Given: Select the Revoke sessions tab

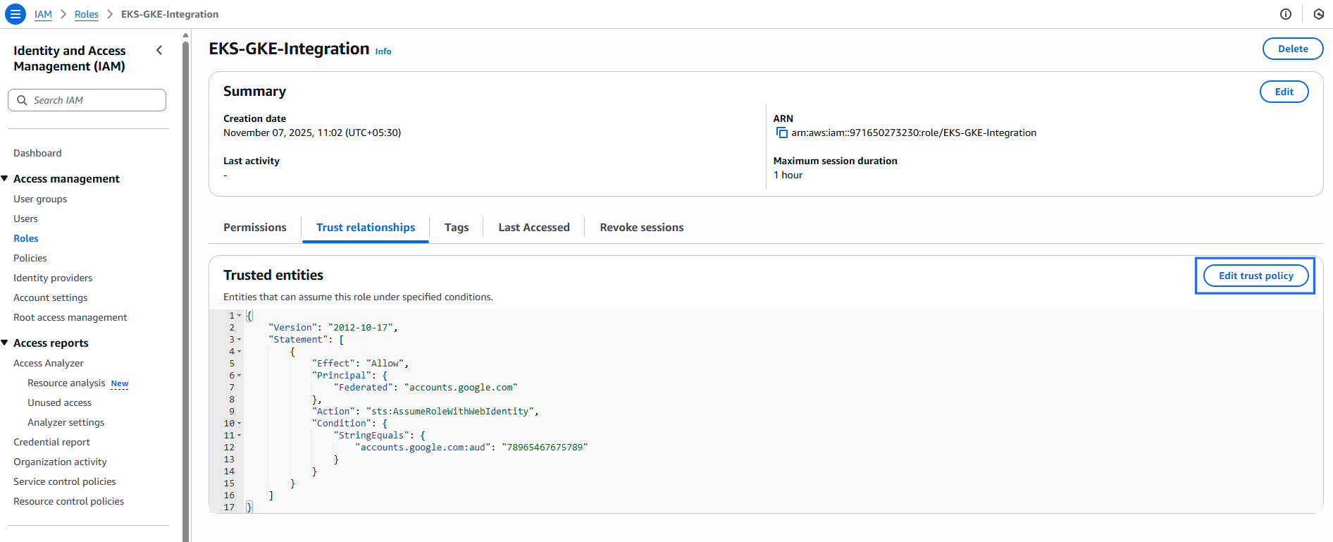Looking at the screenshot, I should 641,228.
